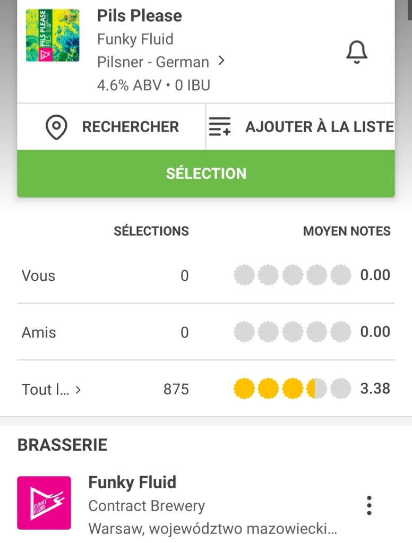Tap the Pils Please beer label image
This screenshot has width=412, height=543.
point(53,36)
